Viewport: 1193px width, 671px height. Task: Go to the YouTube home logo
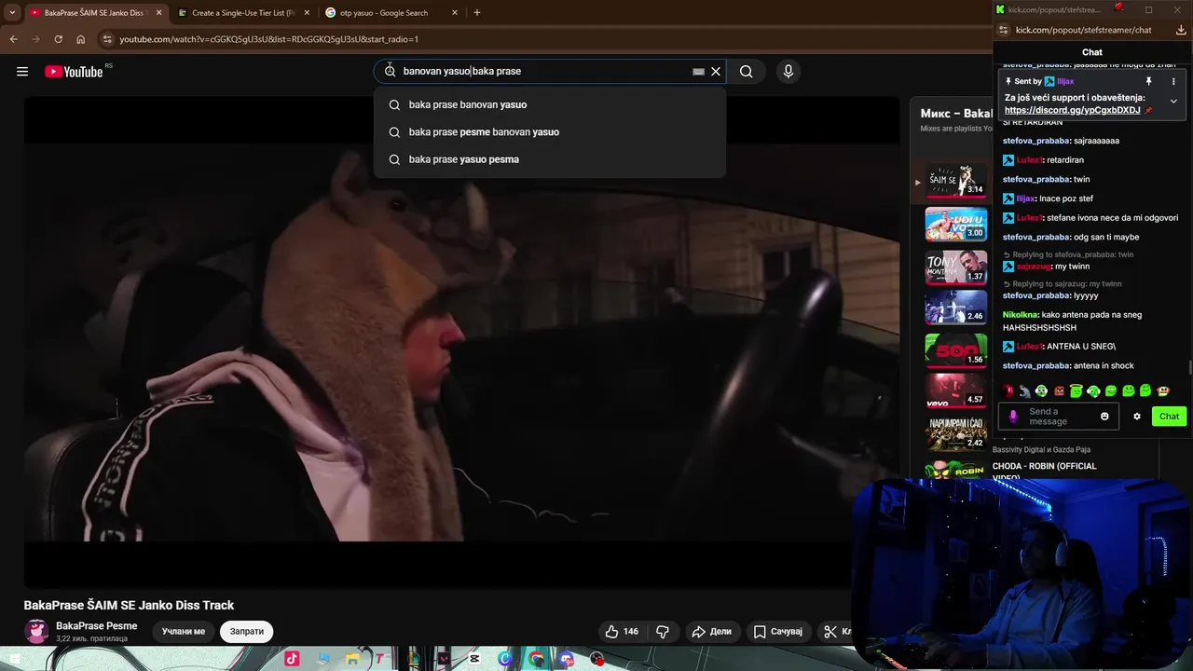coord(74,72)
